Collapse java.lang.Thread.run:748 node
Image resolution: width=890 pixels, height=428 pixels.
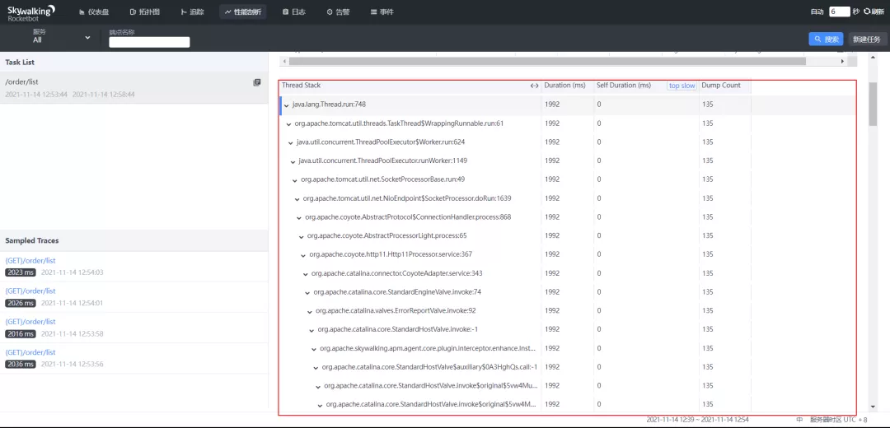point(287,105)
